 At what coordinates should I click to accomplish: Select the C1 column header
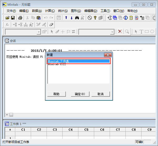pyautogui.click(x=23, y=130)
